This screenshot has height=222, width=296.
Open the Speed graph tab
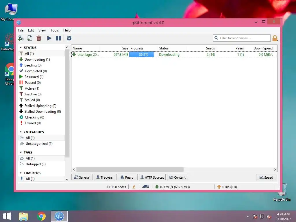click(x=266, y=177)
